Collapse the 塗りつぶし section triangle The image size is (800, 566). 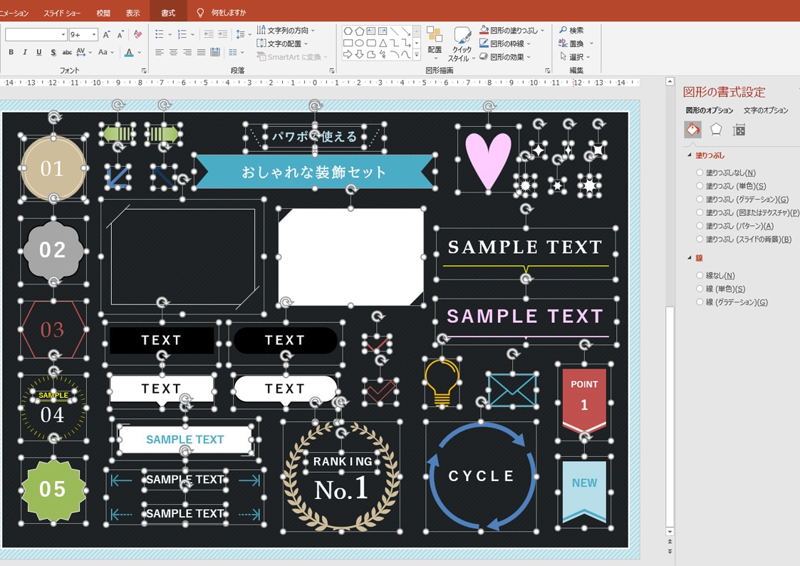690,155
